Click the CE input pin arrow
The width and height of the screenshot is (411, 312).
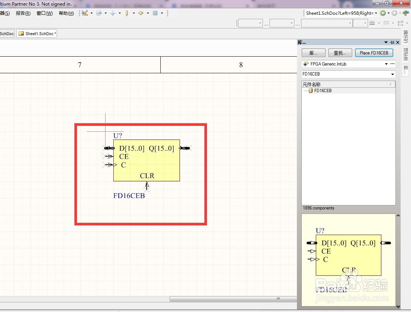tap(108, 157)
